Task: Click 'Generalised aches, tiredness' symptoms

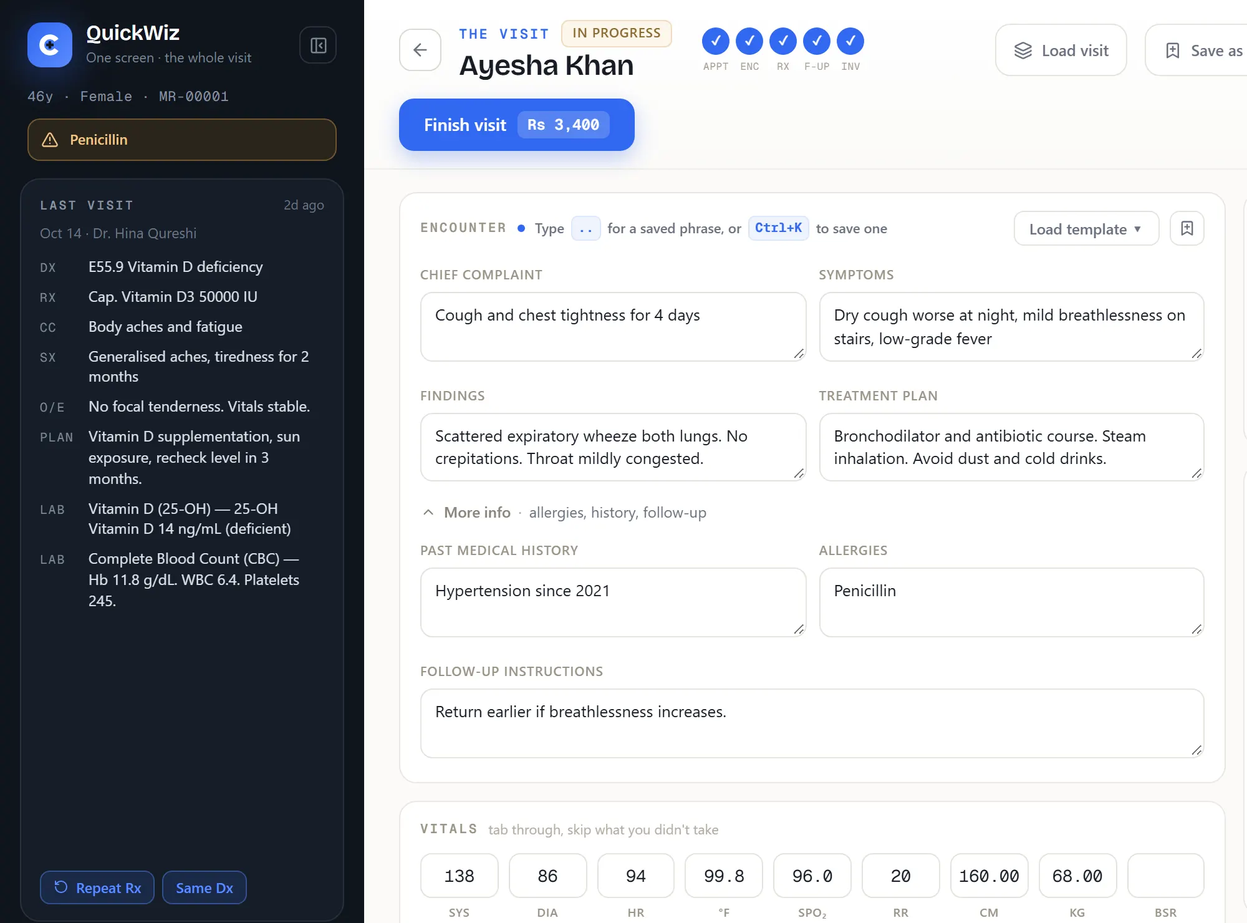Action: pos(199,367)
